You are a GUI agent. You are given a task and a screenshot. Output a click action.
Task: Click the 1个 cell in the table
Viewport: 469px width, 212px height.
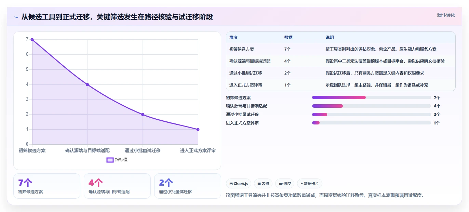pyautogui.click(x=287, y=85)
